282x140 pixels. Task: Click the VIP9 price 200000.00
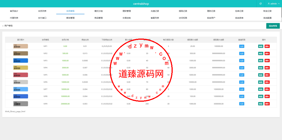pyautogui.click(x=65, y=104)
